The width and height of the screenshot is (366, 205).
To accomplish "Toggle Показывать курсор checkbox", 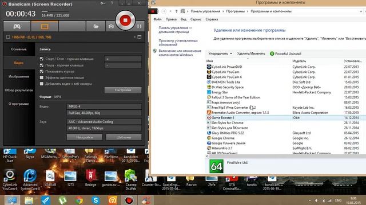I will click(x=42, y=72).
